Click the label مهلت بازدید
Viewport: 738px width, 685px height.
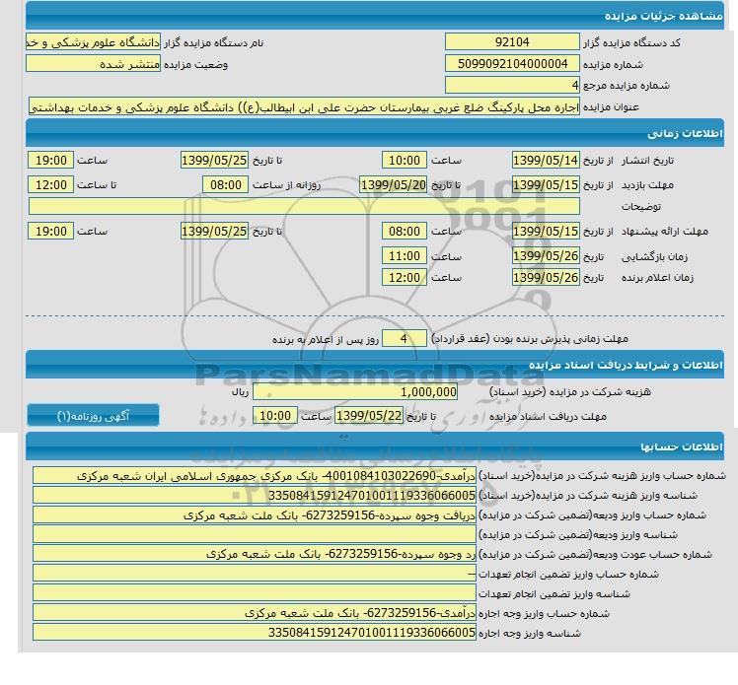(x=647, y=185)
